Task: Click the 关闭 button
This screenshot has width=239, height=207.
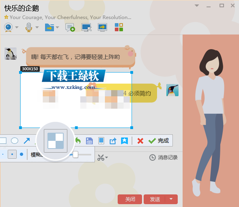Action: pos(130,199)
